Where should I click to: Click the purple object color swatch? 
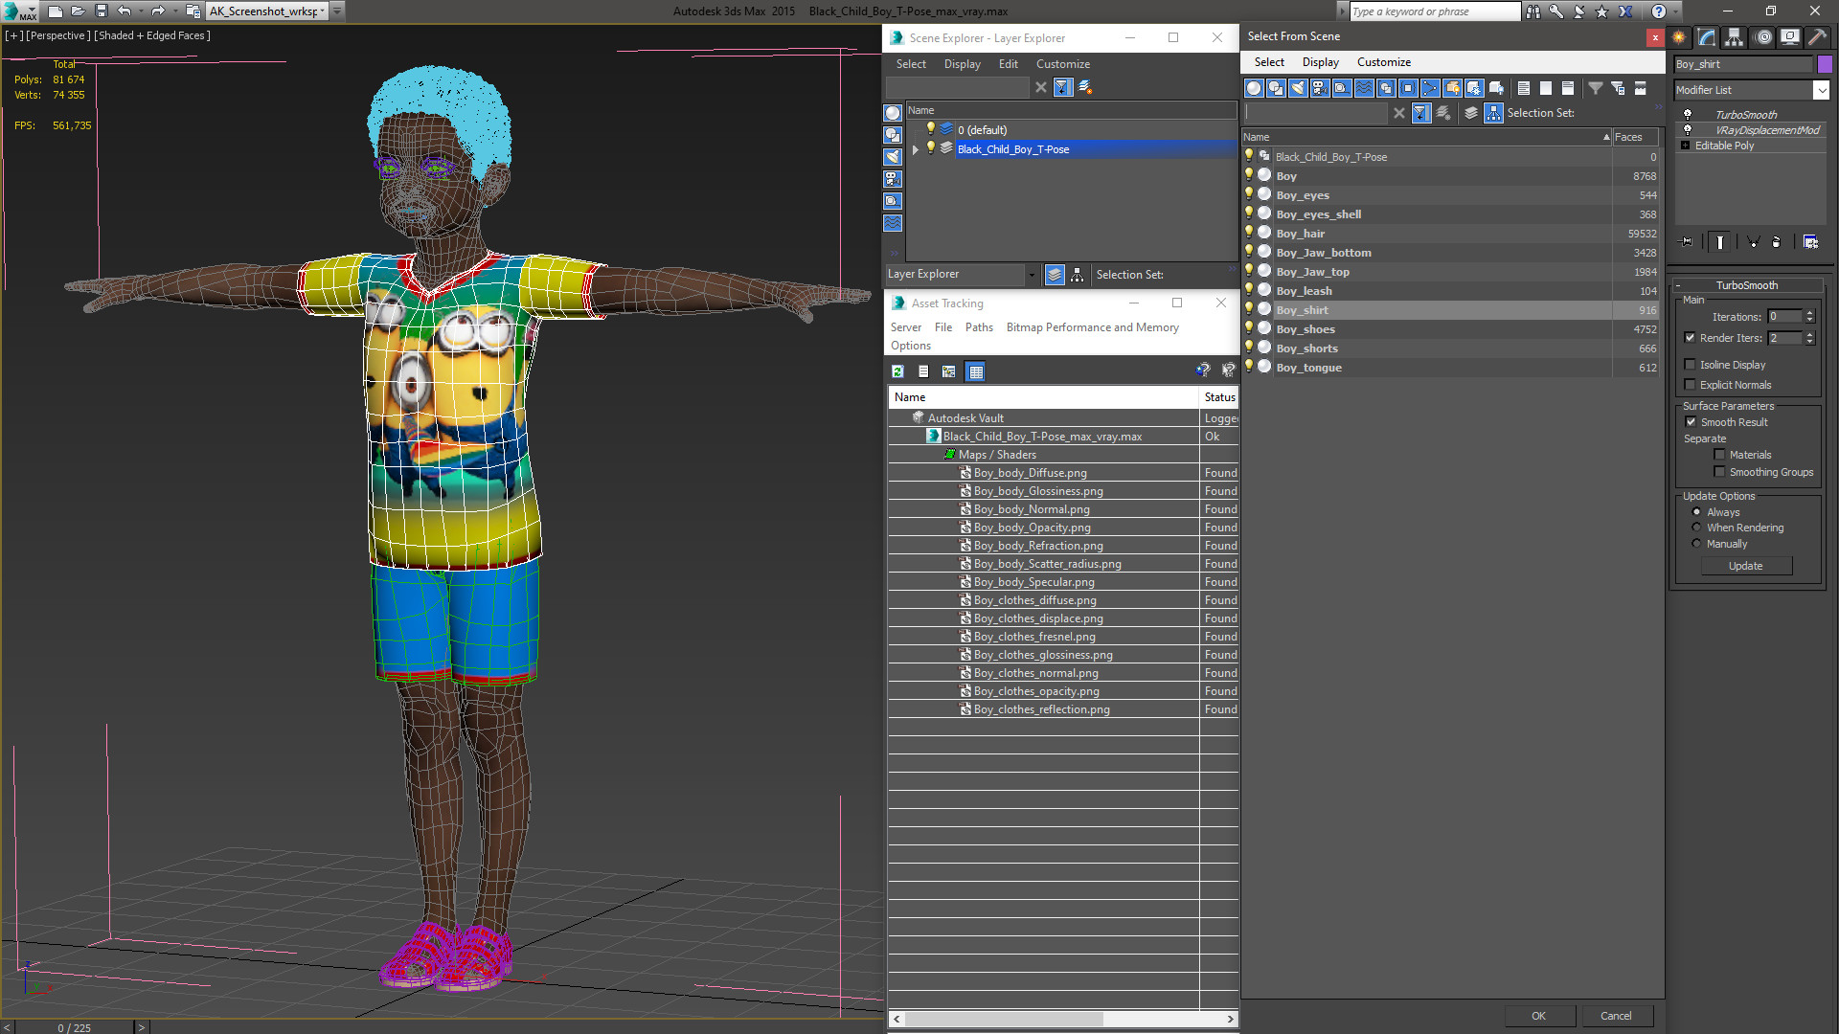tap(1825, 64)
